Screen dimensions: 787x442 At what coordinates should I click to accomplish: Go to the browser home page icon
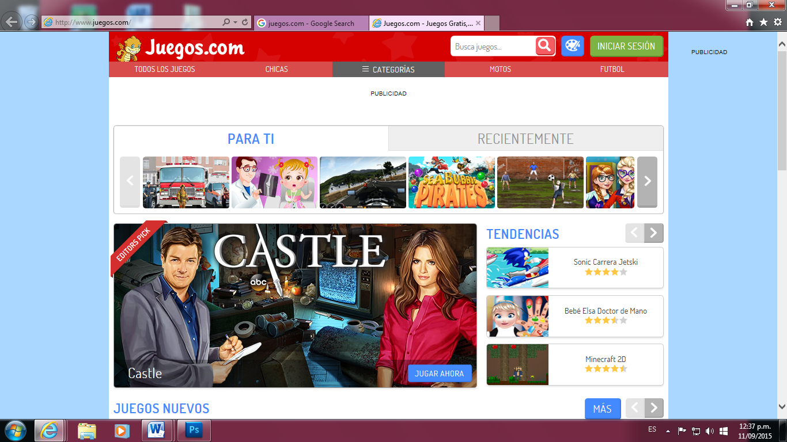(x=750, y=22)
